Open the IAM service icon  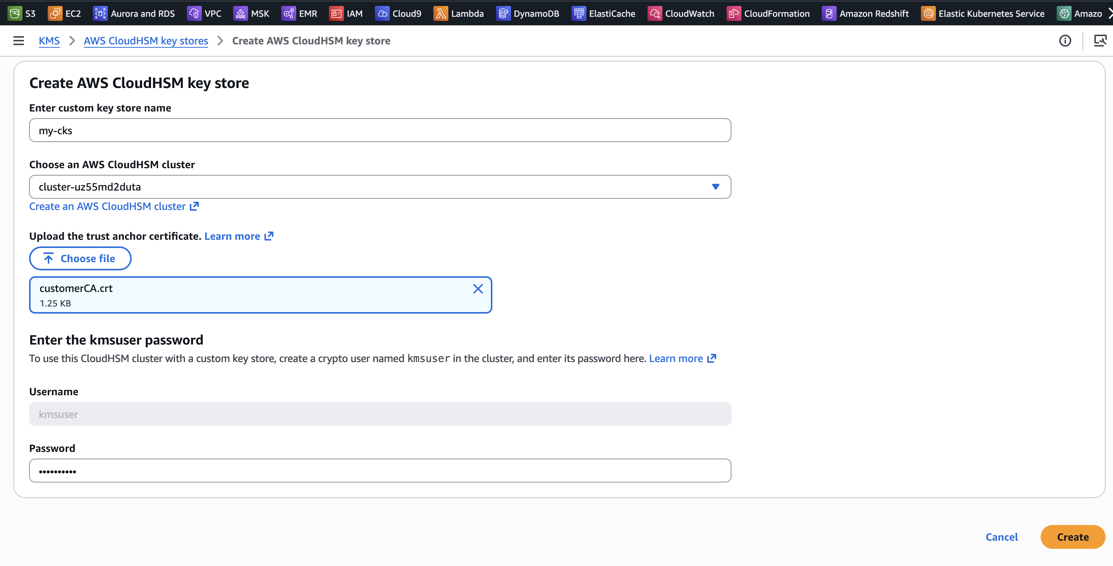[336, 13]
